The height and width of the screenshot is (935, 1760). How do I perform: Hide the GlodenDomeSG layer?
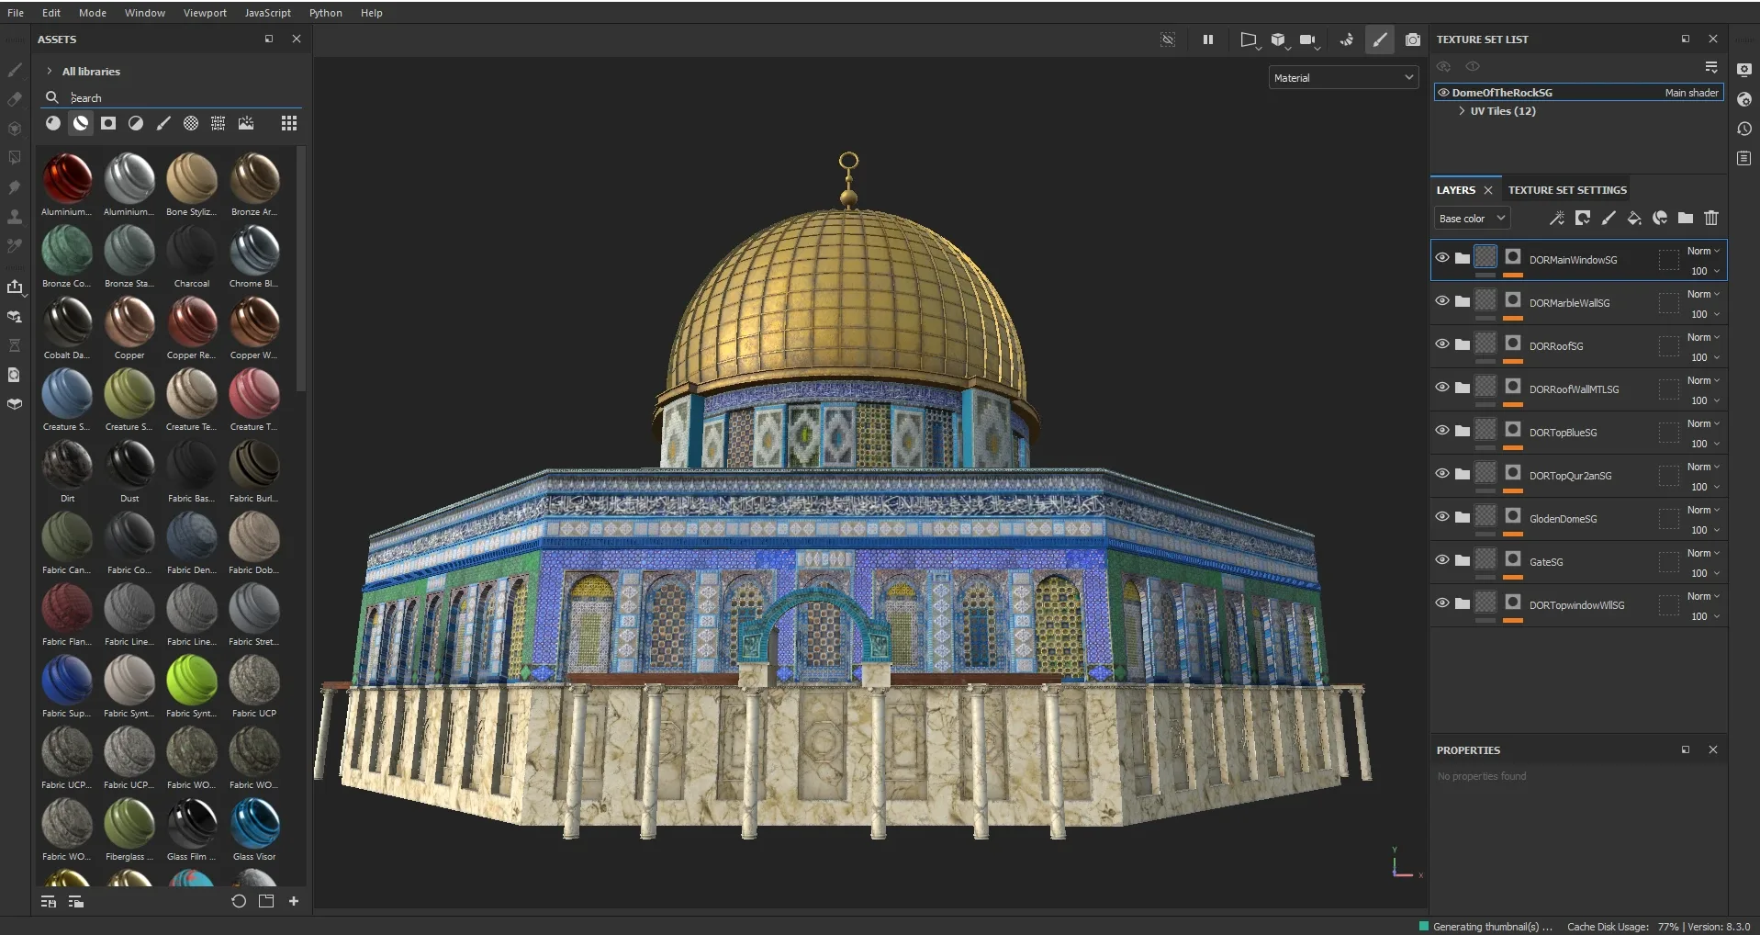[1442, 517]
